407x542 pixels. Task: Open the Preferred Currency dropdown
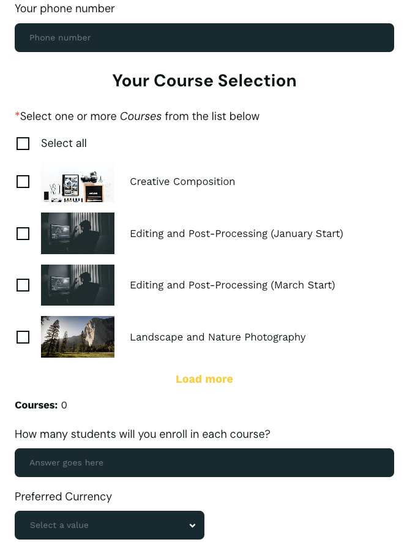[x=109, y=525]
